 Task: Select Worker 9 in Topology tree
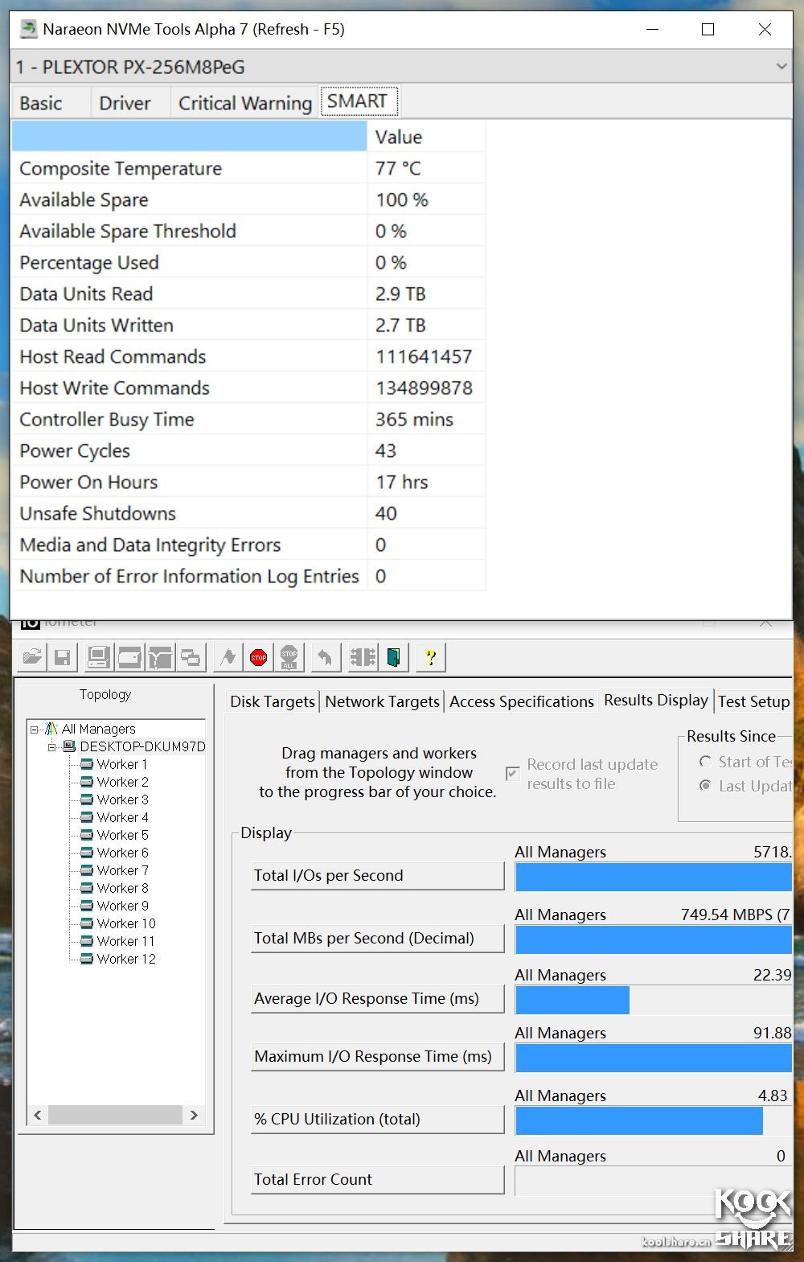122,906
